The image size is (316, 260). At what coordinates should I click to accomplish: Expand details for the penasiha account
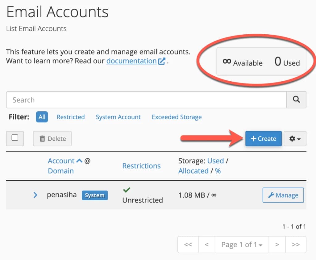[35, 195]
